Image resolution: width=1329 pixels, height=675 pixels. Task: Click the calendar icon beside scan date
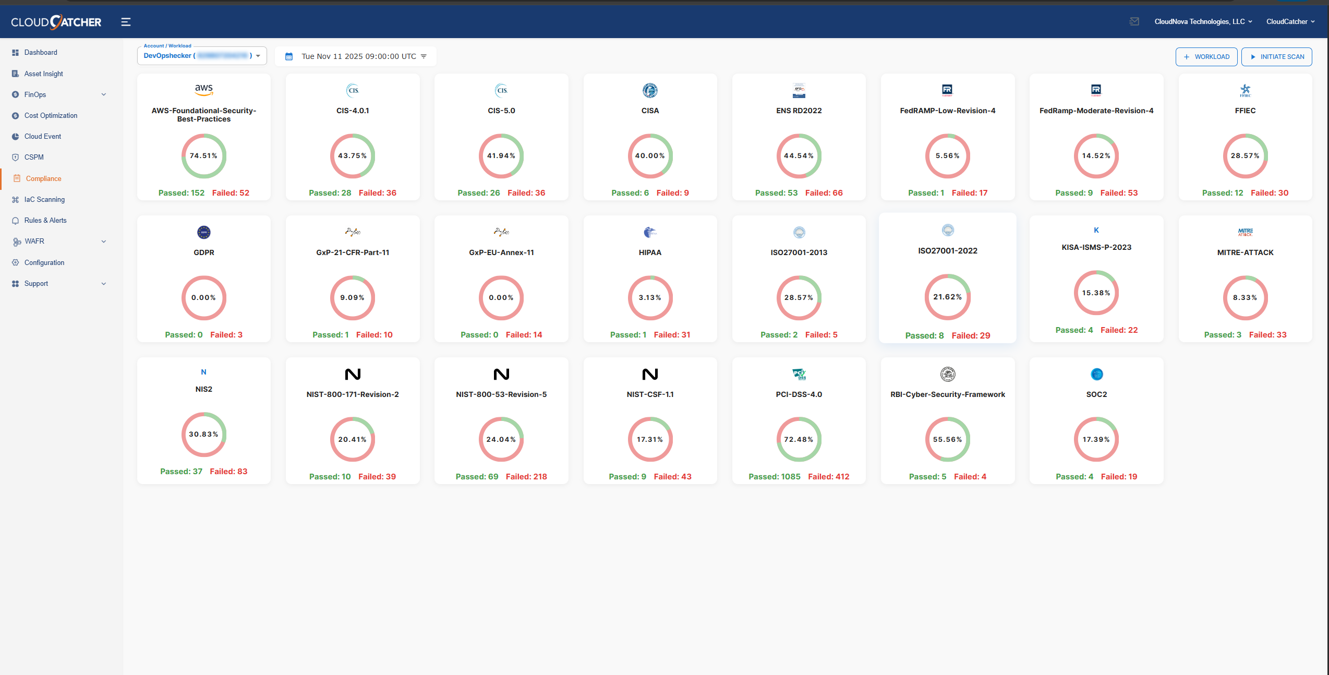289,56
